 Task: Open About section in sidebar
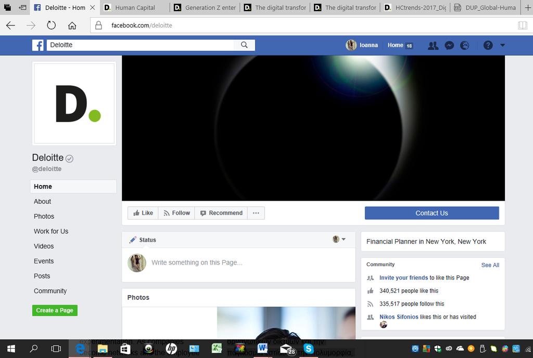42,201
